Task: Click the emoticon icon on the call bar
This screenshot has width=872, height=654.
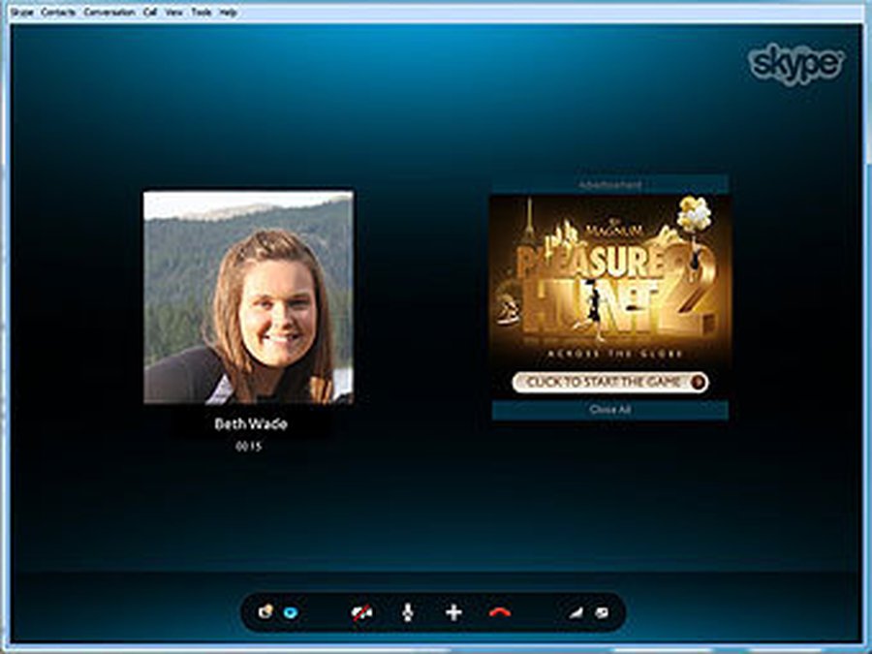Action: click(264, 612)
